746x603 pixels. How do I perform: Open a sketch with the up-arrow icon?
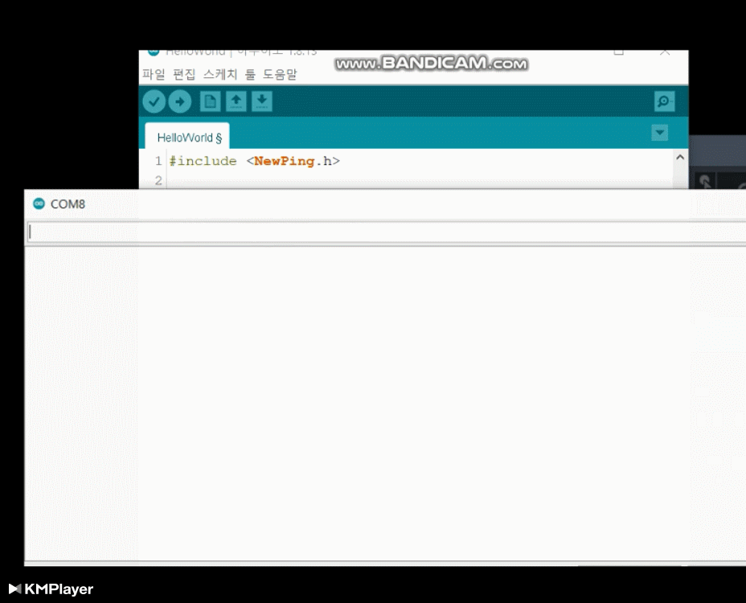pyautogui.click(x=236, y=101)
